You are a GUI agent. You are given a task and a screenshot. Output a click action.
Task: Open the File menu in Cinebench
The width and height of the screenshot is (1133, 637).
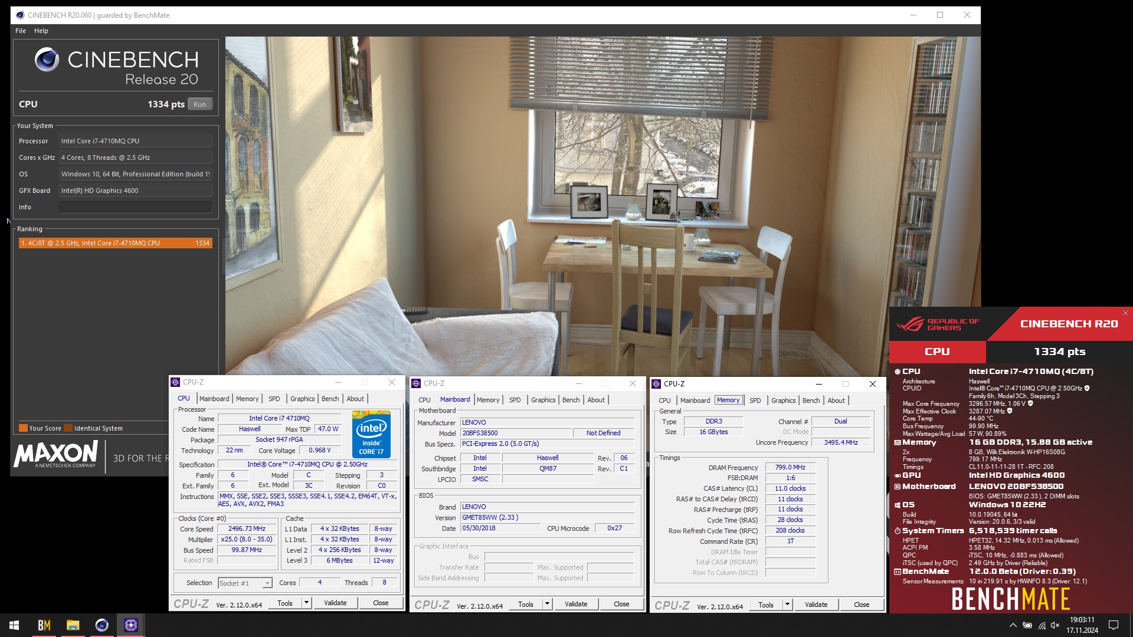point(21,31)
